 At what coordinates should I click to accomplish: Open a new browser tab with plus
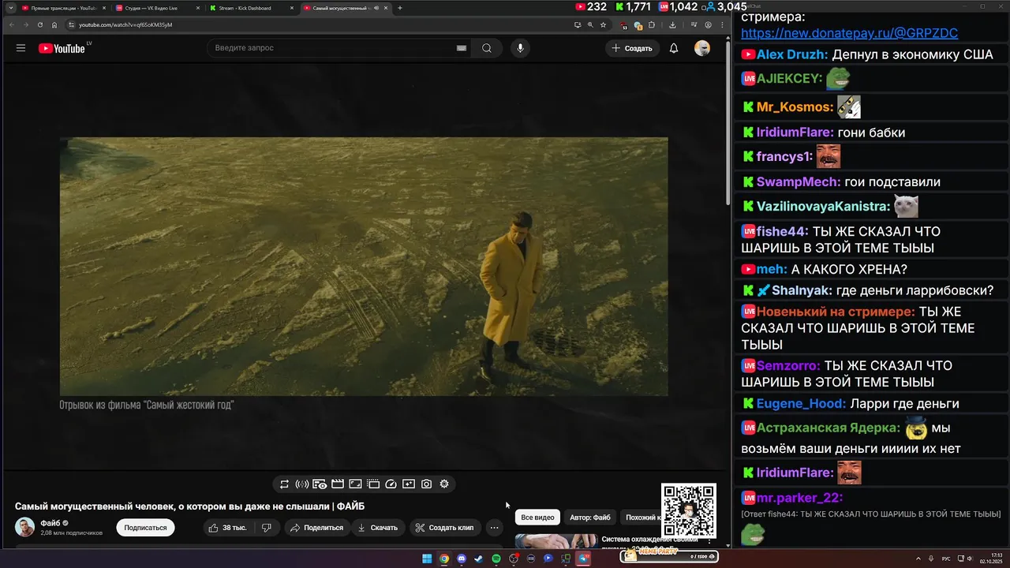400,8
